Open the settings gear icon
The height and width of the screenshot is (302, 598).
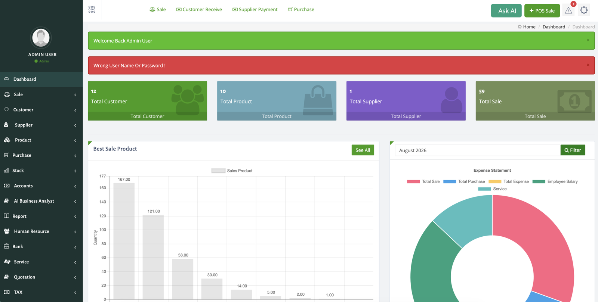(584, 10)
